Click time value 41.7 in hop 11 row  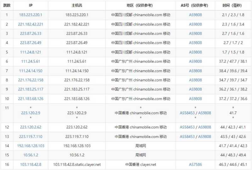(x=233, y=113)
